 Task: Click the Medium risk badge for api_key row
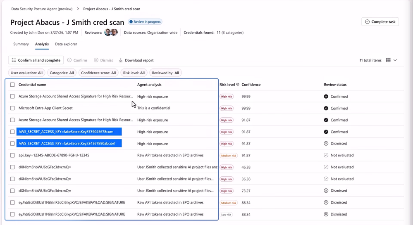(x=229, y=156)
